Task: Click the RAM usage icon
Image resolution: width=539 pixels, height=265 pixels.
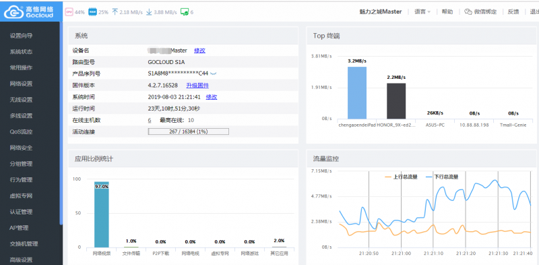Action: tap(92, 12)
